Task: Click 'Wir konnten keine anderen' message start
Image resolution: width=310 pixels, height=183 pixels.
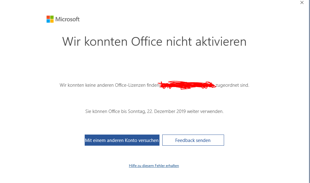Action: click(x=87, y=85)
